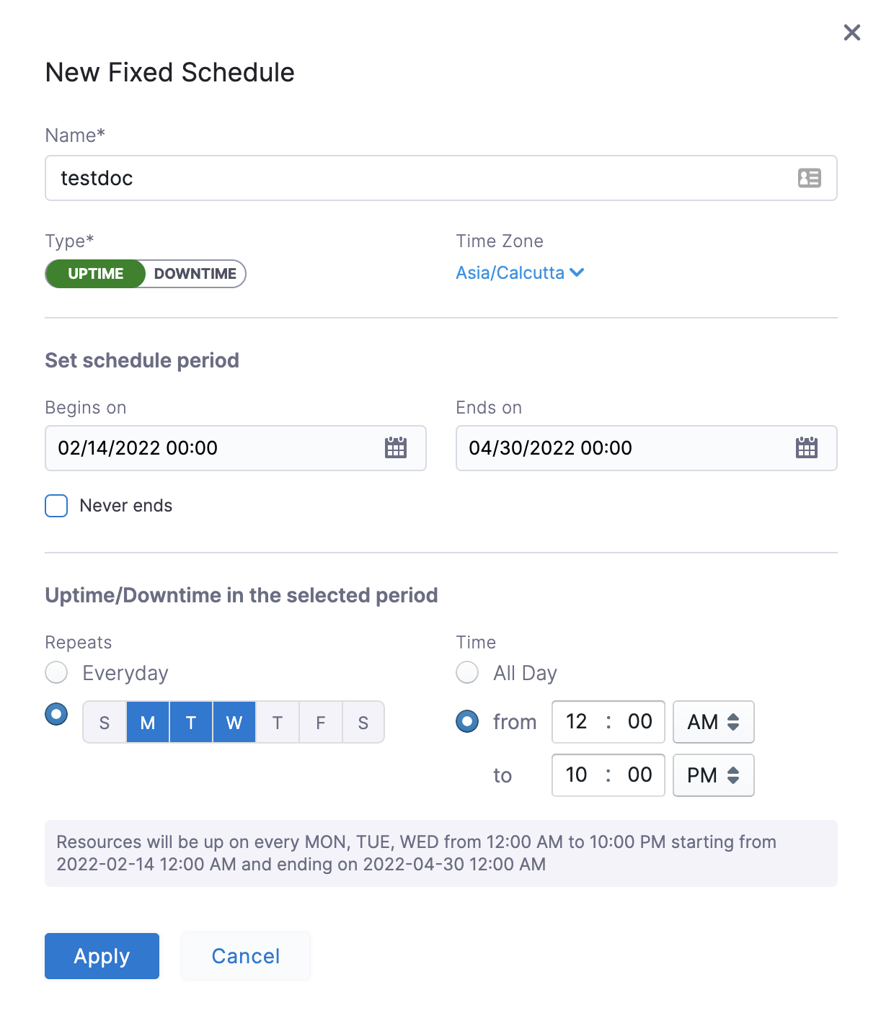Toggle Wednesday in the weekday selector
This screenshot has height=1013, width=881.
click(x=234, y=723)
